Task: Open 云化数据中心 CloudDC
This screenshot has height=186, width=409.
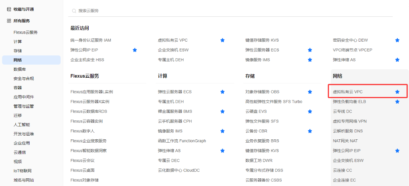Action: point(179,170)
